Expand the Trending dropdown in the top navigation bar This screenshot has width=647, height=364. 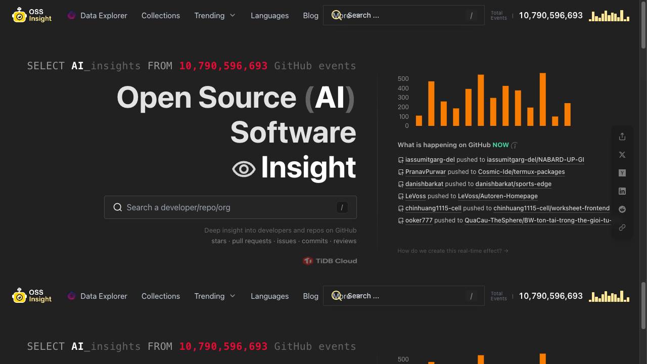point(215,15)
